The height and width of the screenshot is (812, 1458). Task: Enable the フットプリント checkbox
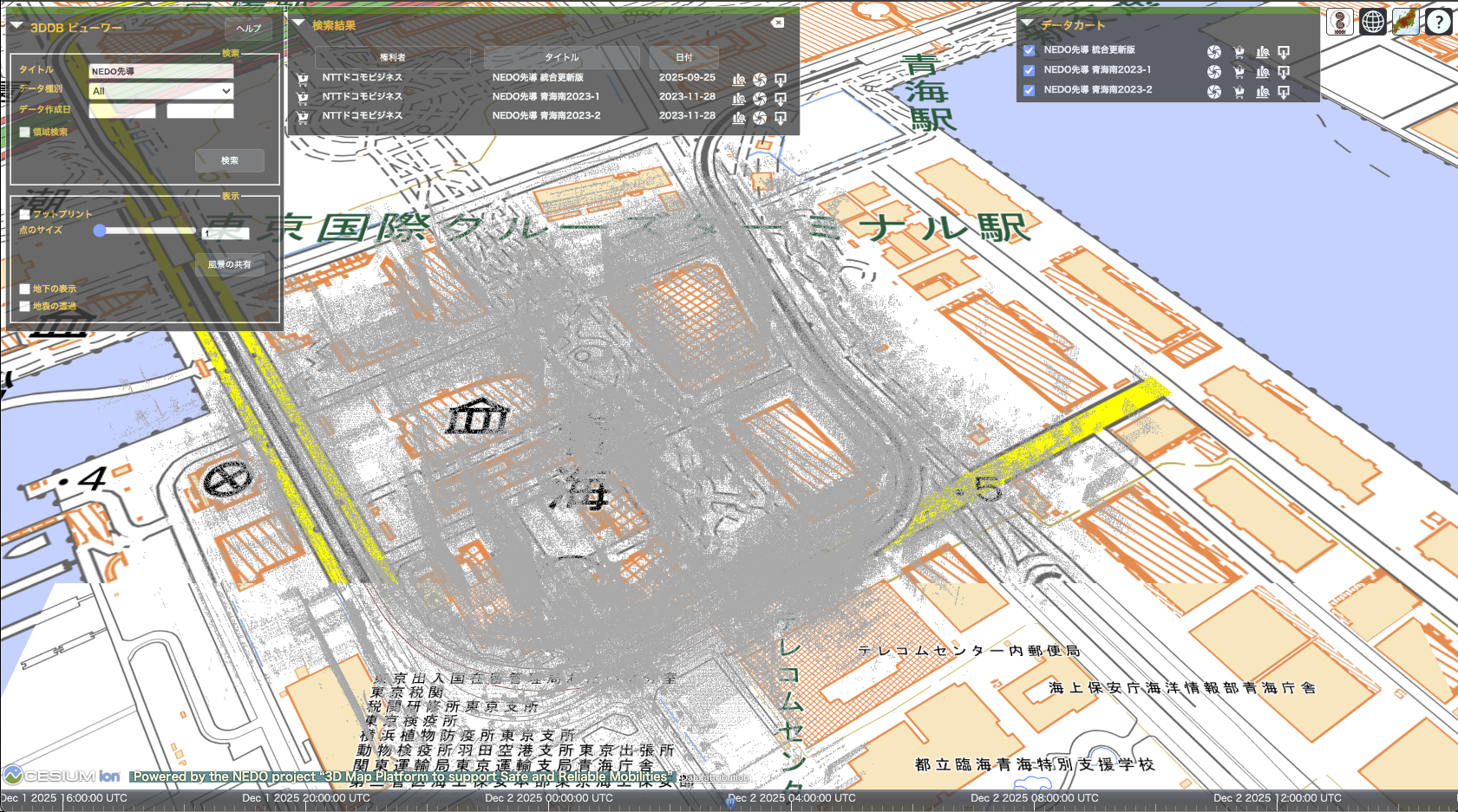pos(25,214)
